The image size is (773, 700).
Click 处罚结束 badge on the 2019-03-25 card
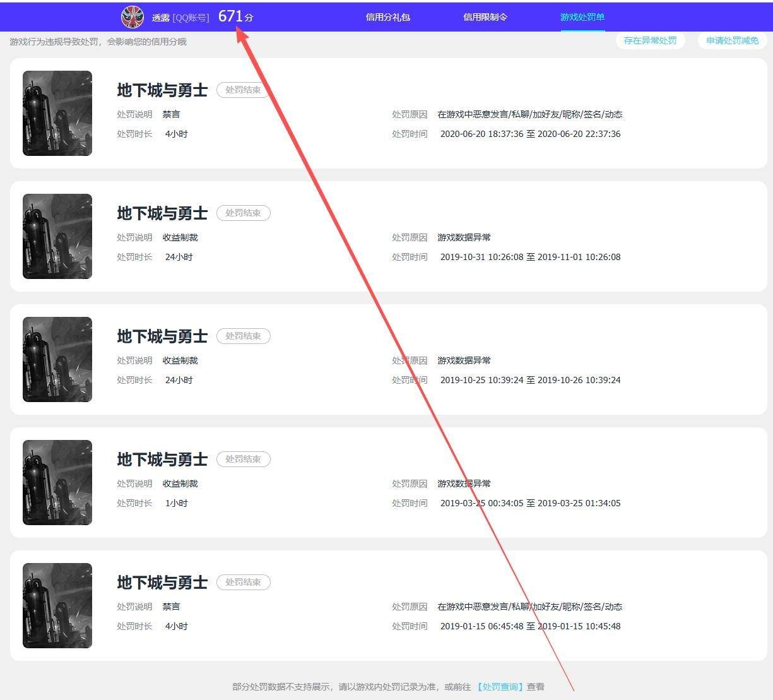(244, 459)
